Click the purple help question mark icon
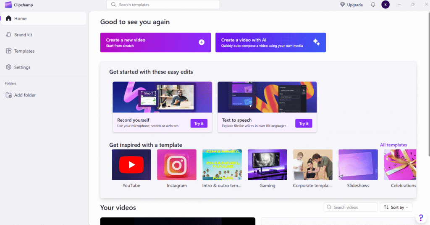 coord(420,218)
